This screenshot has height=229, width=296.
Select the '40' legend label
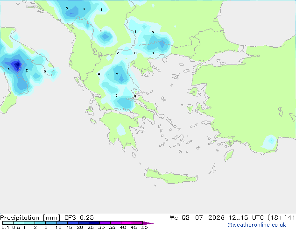[x=123, y=227]
